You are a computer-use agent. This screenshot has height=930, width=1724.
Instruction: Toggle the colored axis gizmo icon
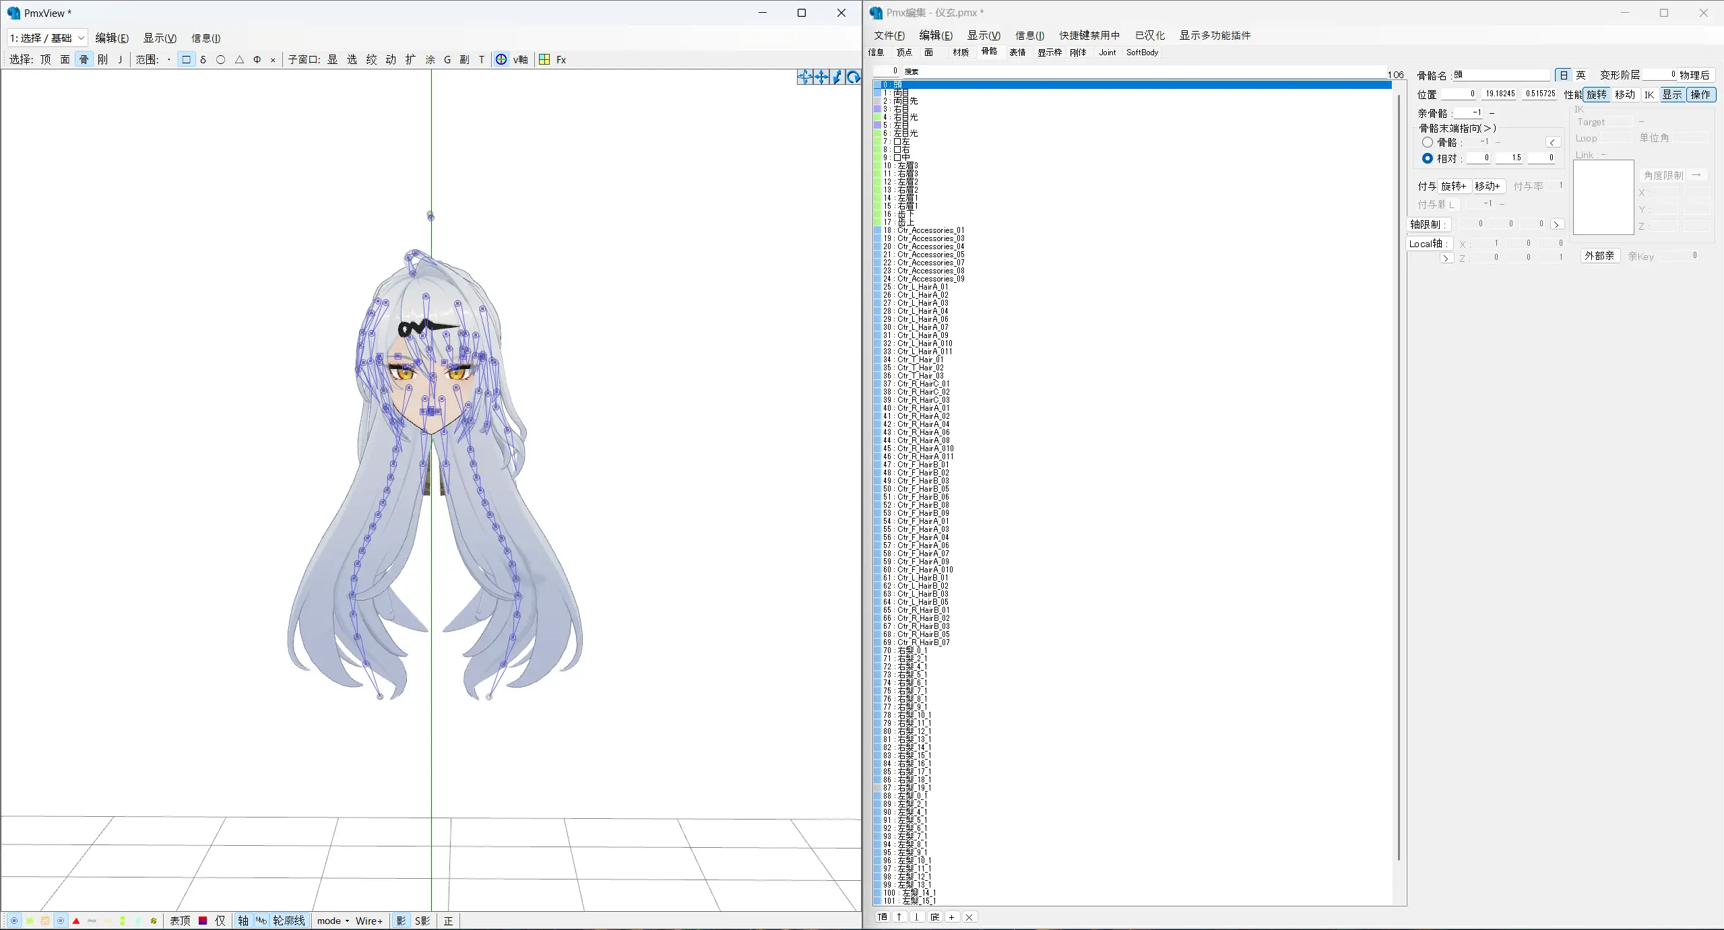point(501,59)
